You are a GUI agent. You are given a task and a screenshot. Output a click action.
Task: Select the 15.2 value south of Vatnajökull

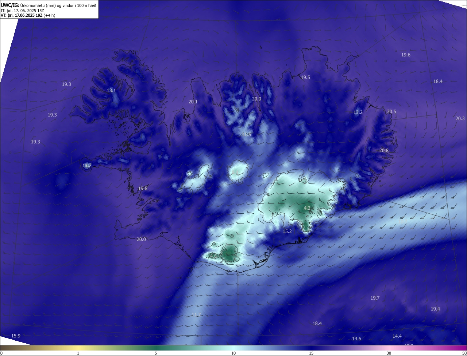coord(287,231)
